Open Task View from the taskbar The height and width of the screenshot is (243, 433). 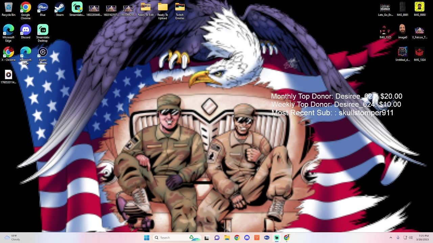point(207,238)
